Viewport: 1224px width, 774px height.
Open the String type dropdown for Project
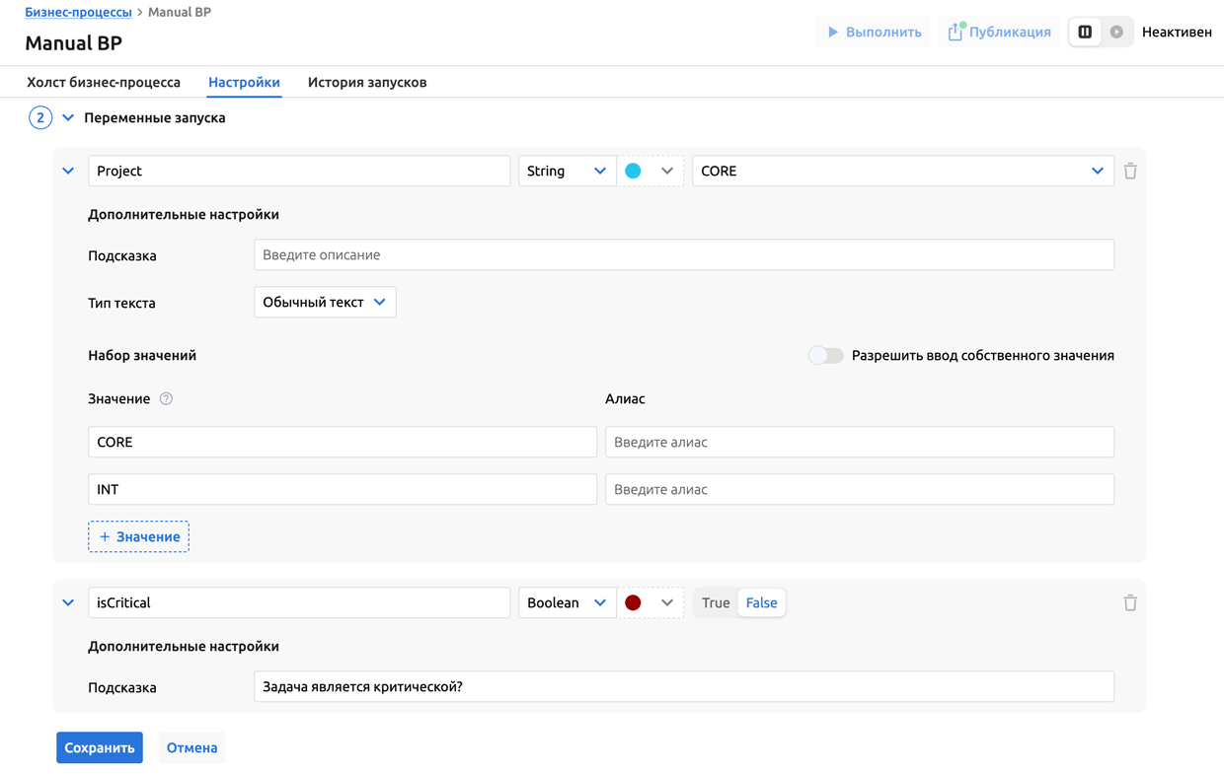point(567,172)
